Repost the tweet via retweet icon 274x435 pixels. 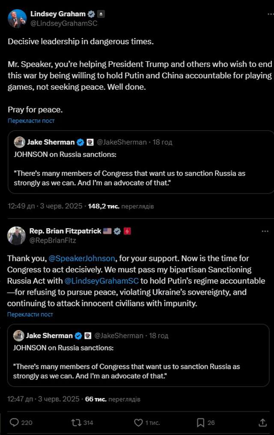pyautogui.click(x=77, y=423)
